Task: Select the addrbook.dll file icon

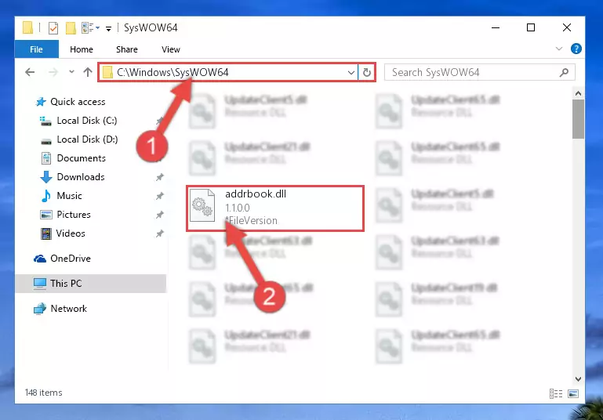Action: pos(202,205)
